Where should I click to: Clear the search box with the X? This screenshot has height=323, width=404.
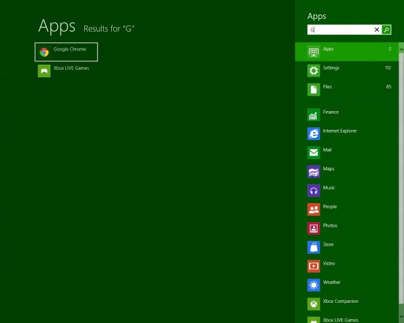point(376,30)
